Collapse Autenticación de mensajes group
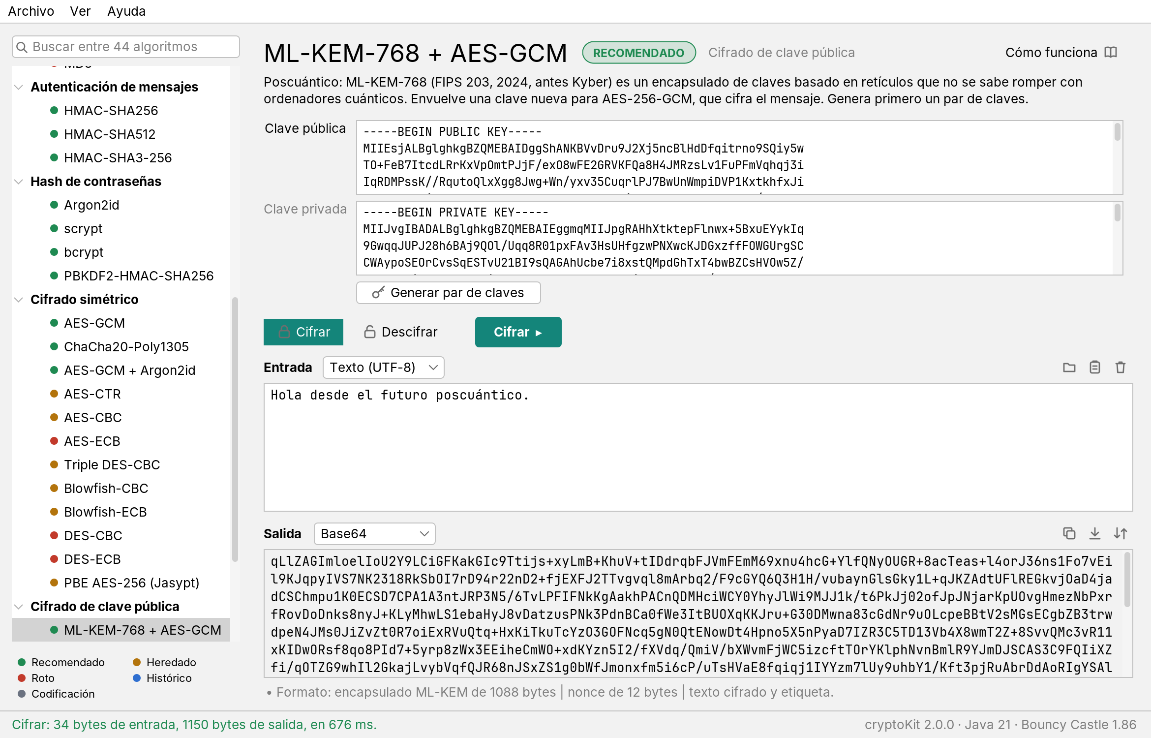1151x738 pixels. [19, 87]
